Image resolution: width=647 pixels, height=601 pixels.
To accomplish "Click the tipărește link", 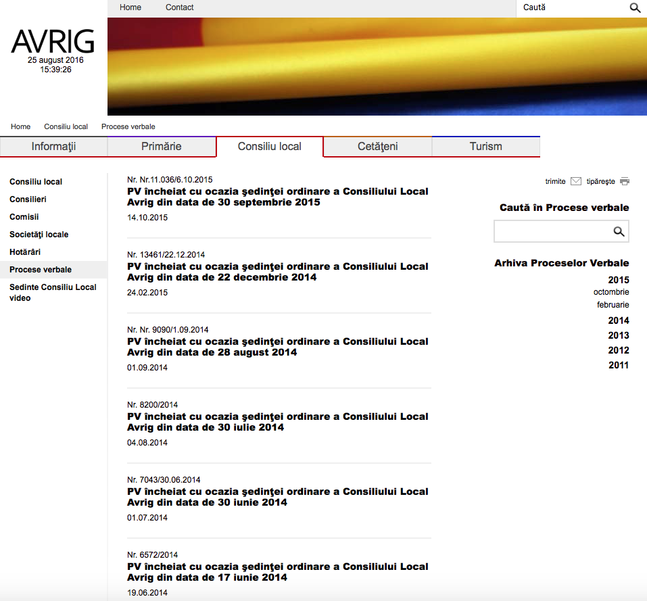I will [x=601, y=181].
